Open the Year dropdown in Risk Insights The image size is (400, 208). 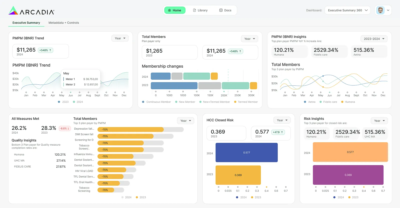point(379,121)
